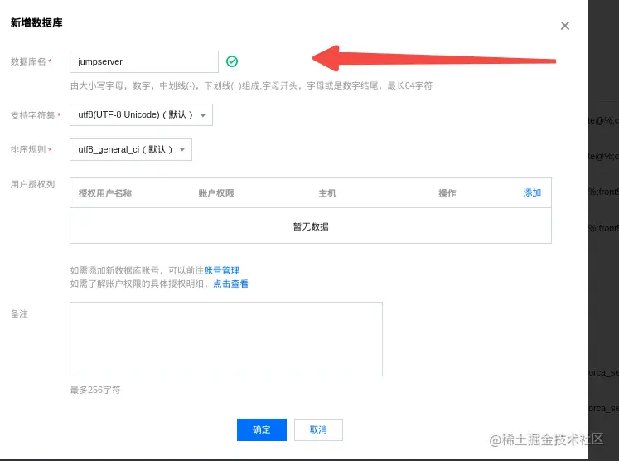
Task: Click the 新增数据库 dialog title
Action: point(36,23)
